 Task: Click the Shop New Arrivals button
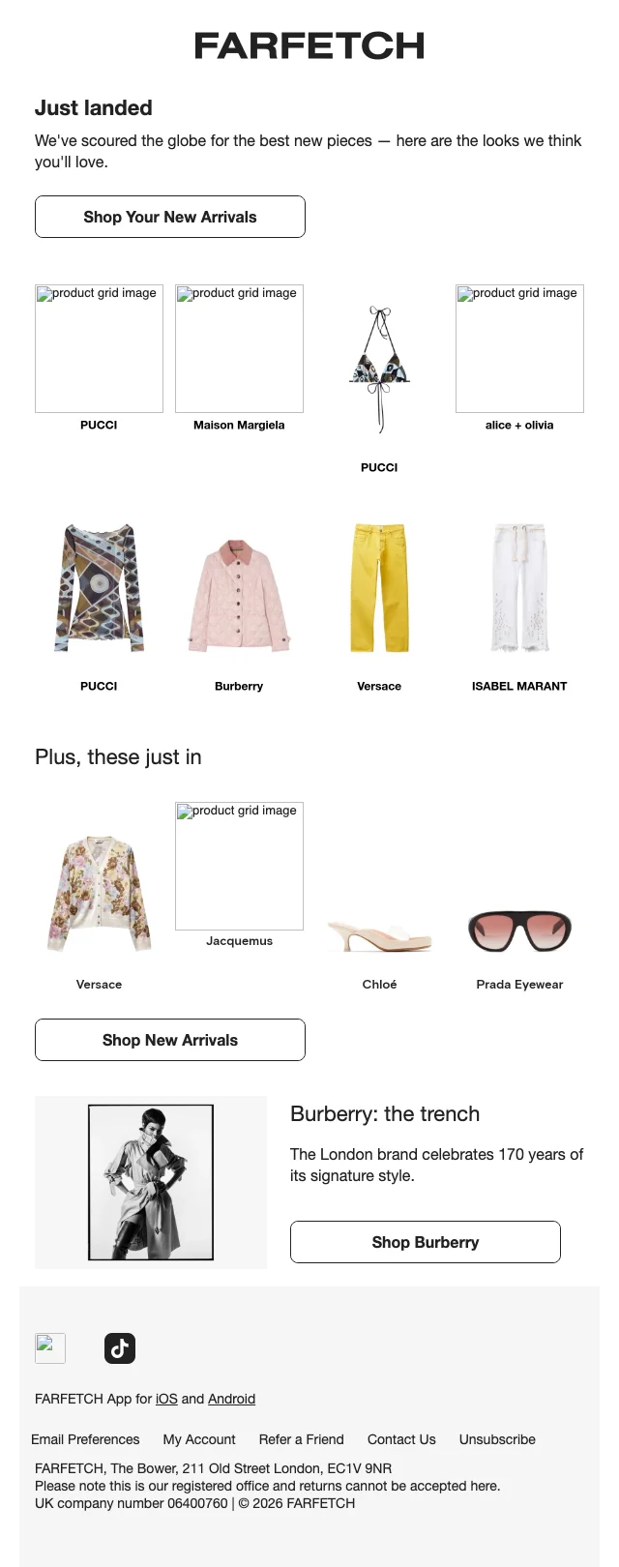(170, 1040)
